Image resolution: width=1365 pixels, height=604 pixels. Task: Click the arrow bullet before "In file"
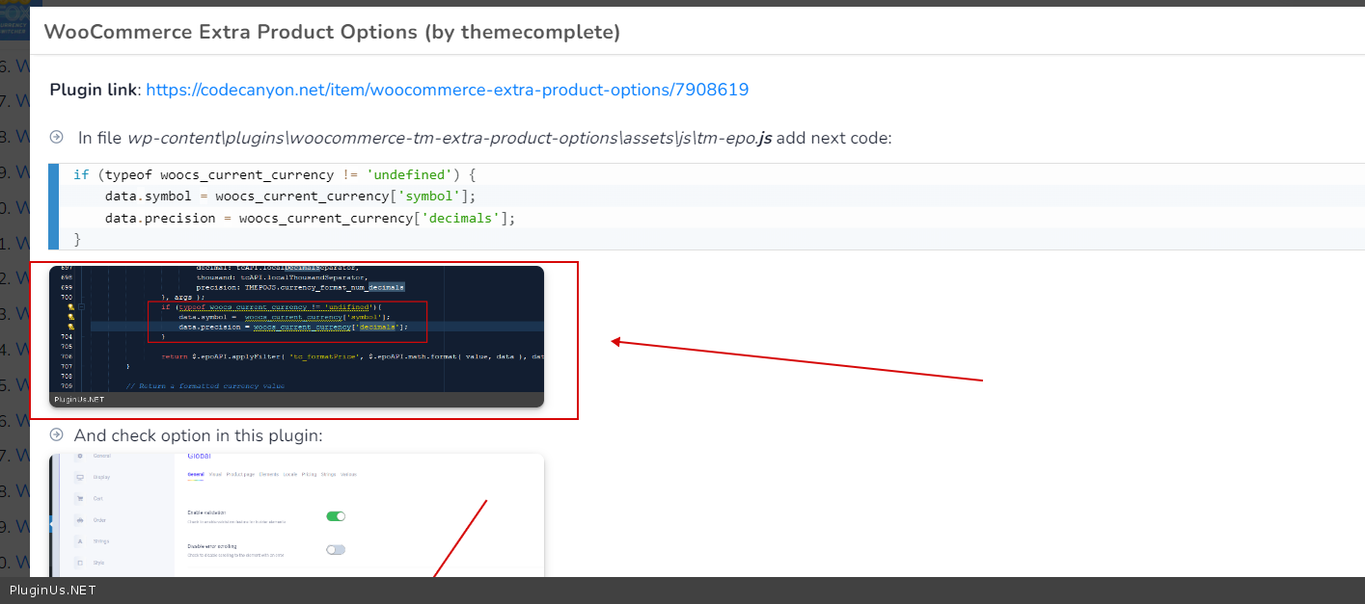click(x=57, y=137)
